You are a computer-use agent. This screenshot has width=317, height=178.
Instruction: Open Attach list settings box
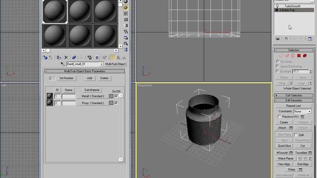[291, 128]
